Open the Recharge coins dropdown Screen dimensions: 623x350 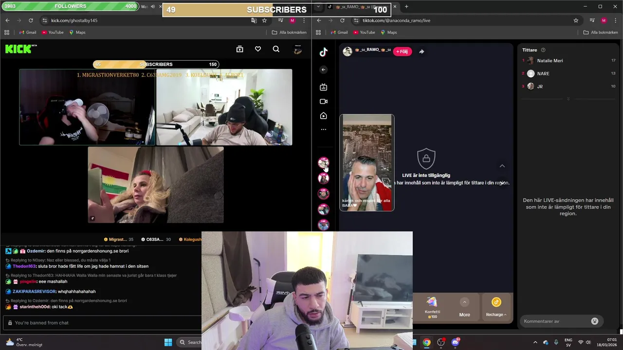pyautogui.click(x=496, y=308)
